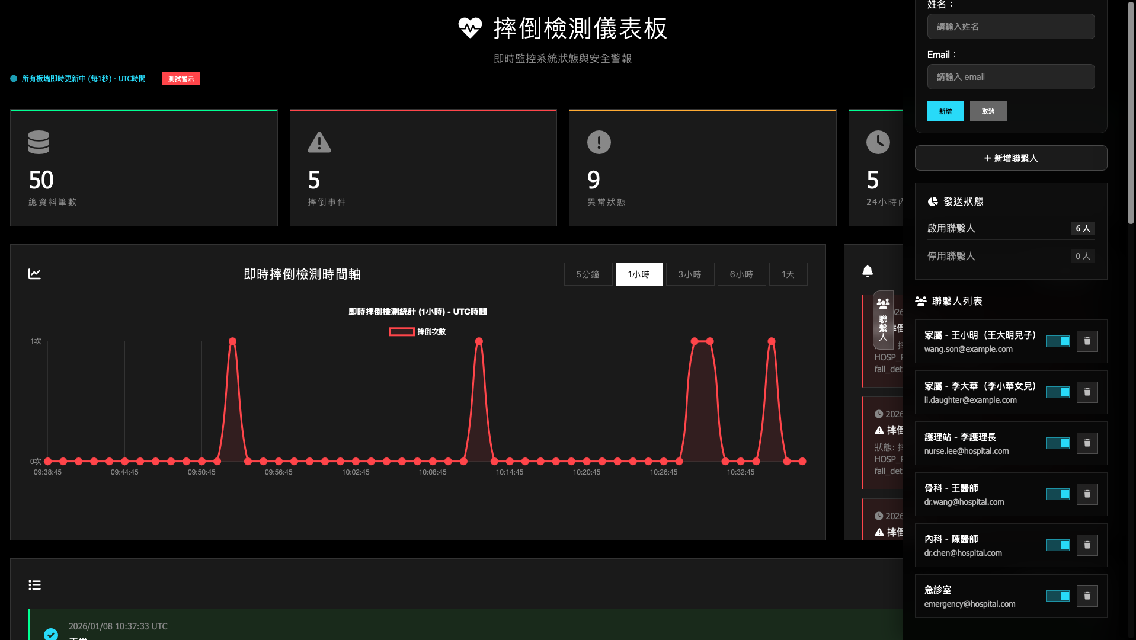Image resolution: width=1136 pixels, height=640 pixels.
Task: Disable the dr.wang@hospital.com contact switch
Action: tap(1058, 494)
